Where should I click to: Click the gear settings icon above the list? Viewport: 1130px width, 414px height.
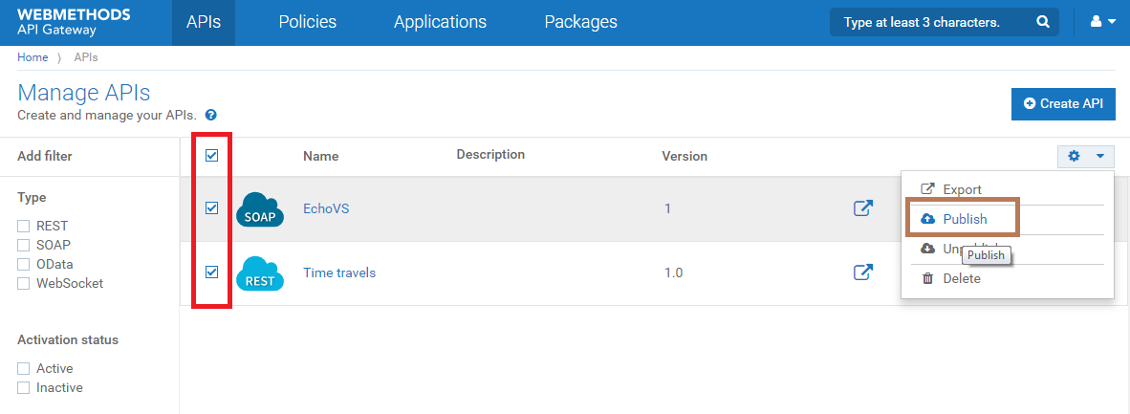click(1075, 156)
